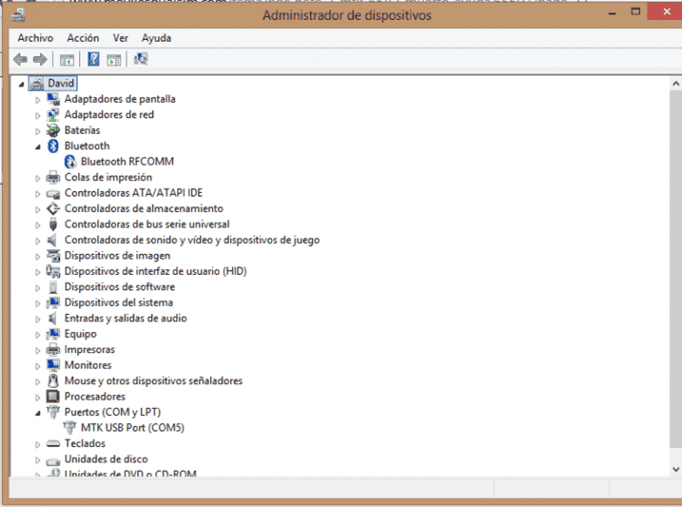The width and height of the screenshot is (682, 507).
Task: Click the scrollbar up arrow
Action: click(x=676, y=84)
